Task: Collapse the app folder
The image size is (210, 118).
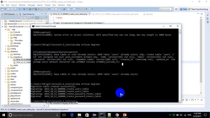Action: [x=6, y=29]
